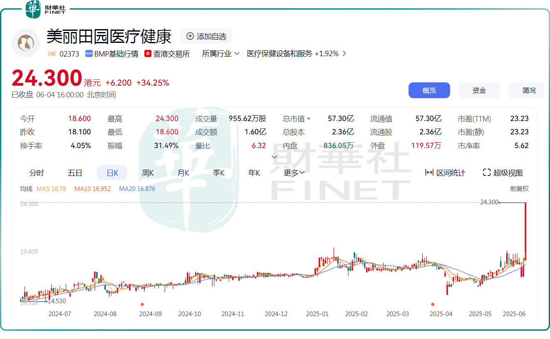Click the 2025-01 date axis label

click(317, 314)
